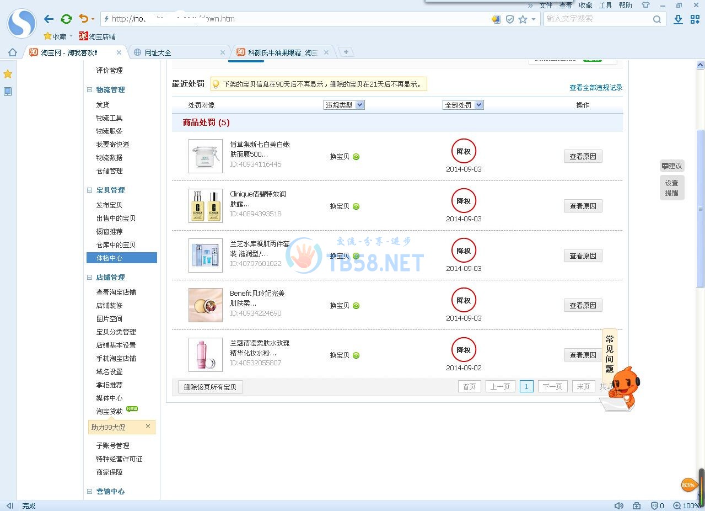Viewport: 705px width, 511px height.
Task: Open the Sogou browser logo menu
Action: click(21, 23)
